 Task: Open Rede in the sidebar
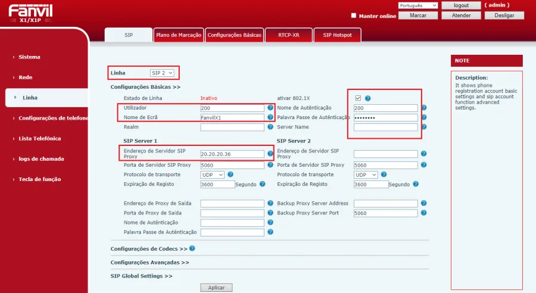point(25,77)
